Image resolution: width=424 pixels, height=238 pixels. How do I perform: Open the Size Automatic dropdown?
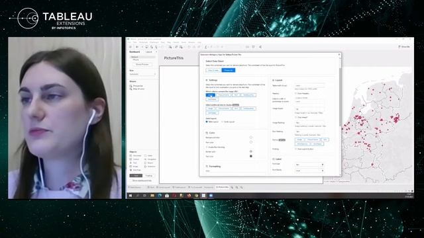[x=142, y=74]
